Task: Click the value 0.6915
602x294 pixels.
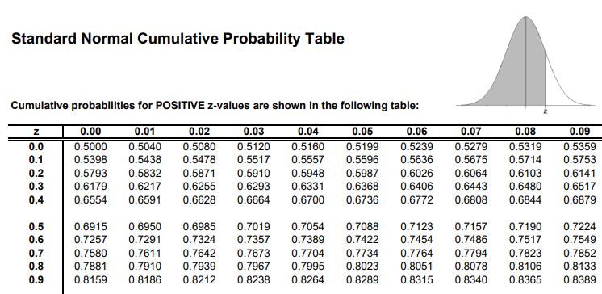Action: tap(90, 227)
